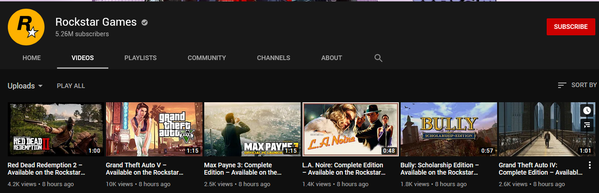The image size is (599, 193).
Task: Click Add to Queue icon on GTA IV thumbnail
Action: click(x=587, y=125)
